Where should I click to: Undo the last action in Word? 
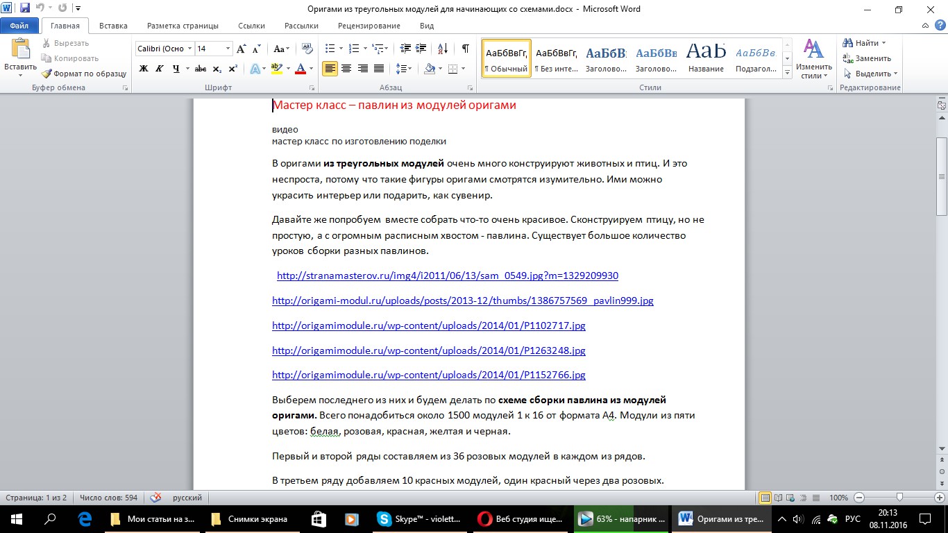click(x=41, y=9)
